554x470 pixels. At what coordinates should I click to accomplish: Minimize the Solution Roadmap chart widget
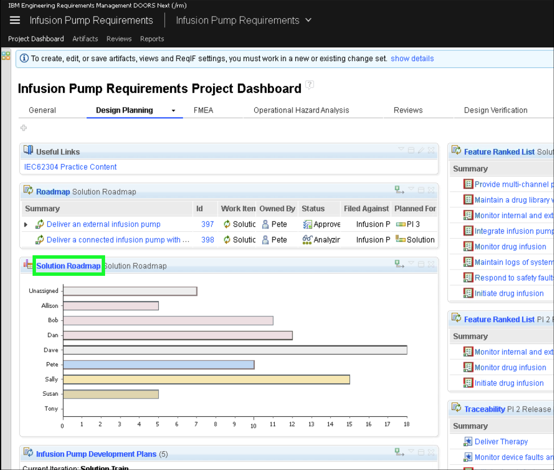(x=421, y=264)
